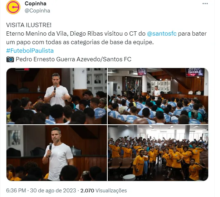Click the Pedro Ernesto Guerra Azevedo credit text
The width and height of the screenshot is (220, 197).
coord(58,59)
